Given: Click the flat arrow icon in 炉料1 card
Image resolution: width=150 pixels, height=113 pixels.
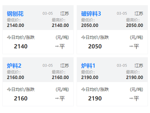Looking at the screenshot, I should click(x=131, y=98).
